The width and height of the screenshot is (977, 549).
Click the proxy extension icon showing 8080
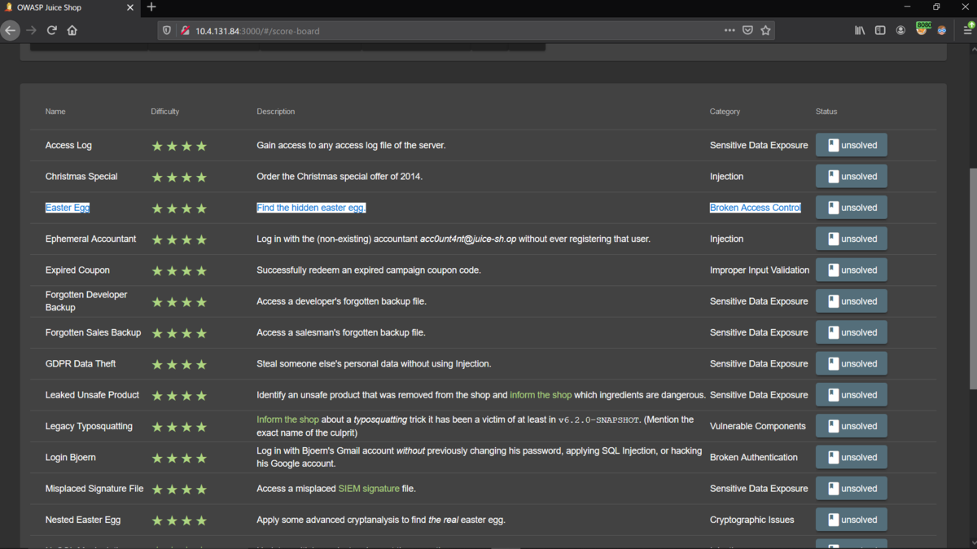click(x=922, y=29)
